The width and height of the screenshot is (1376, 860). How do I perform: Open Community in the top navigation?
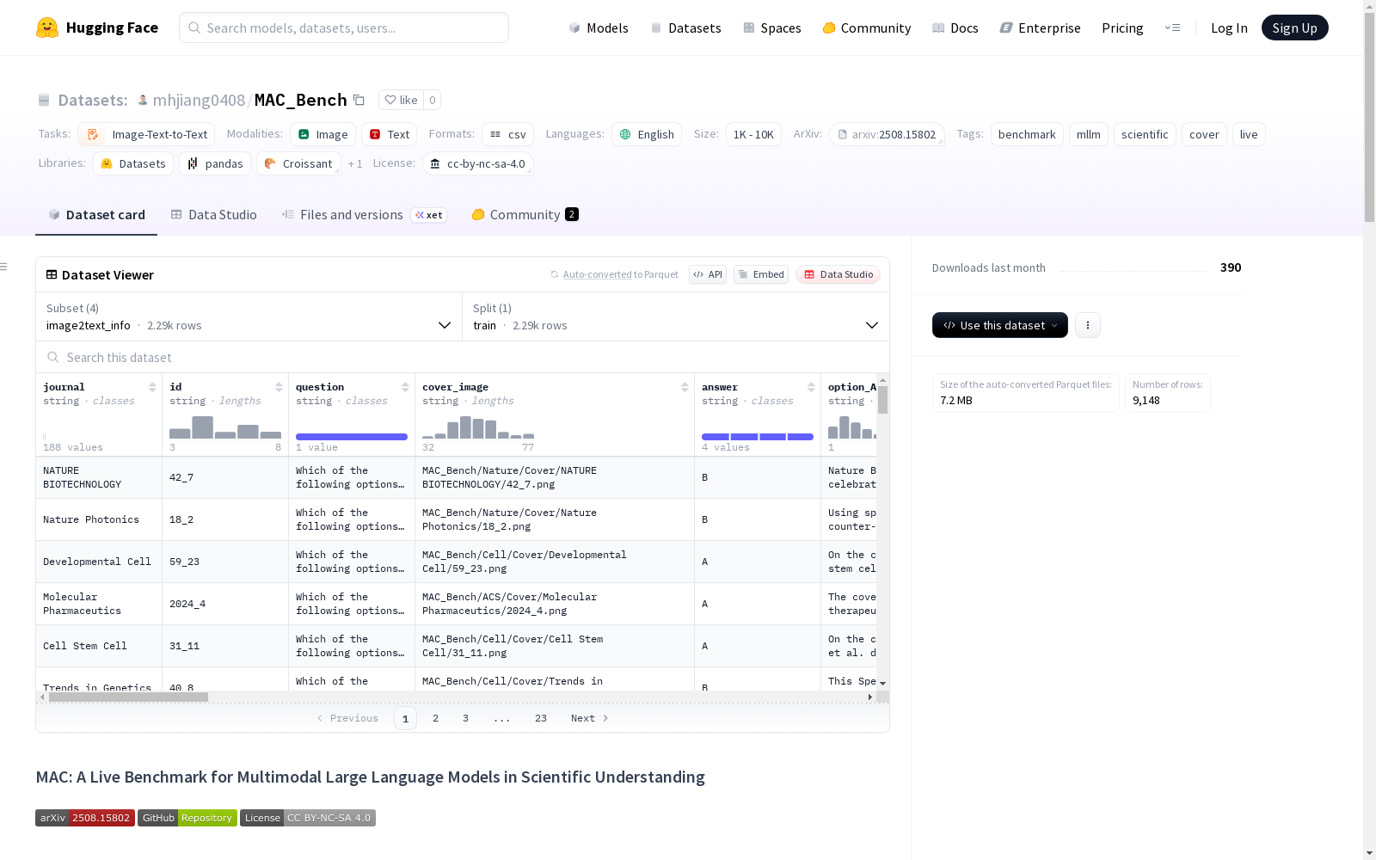pyautogui.click(x=867, y=28)
